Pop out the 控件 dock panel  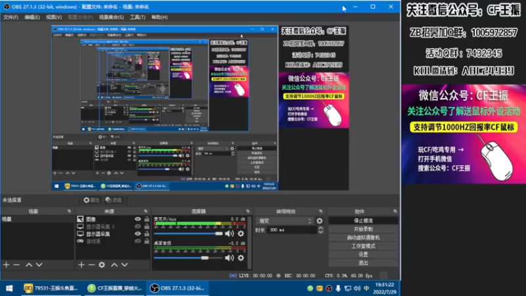395,211
